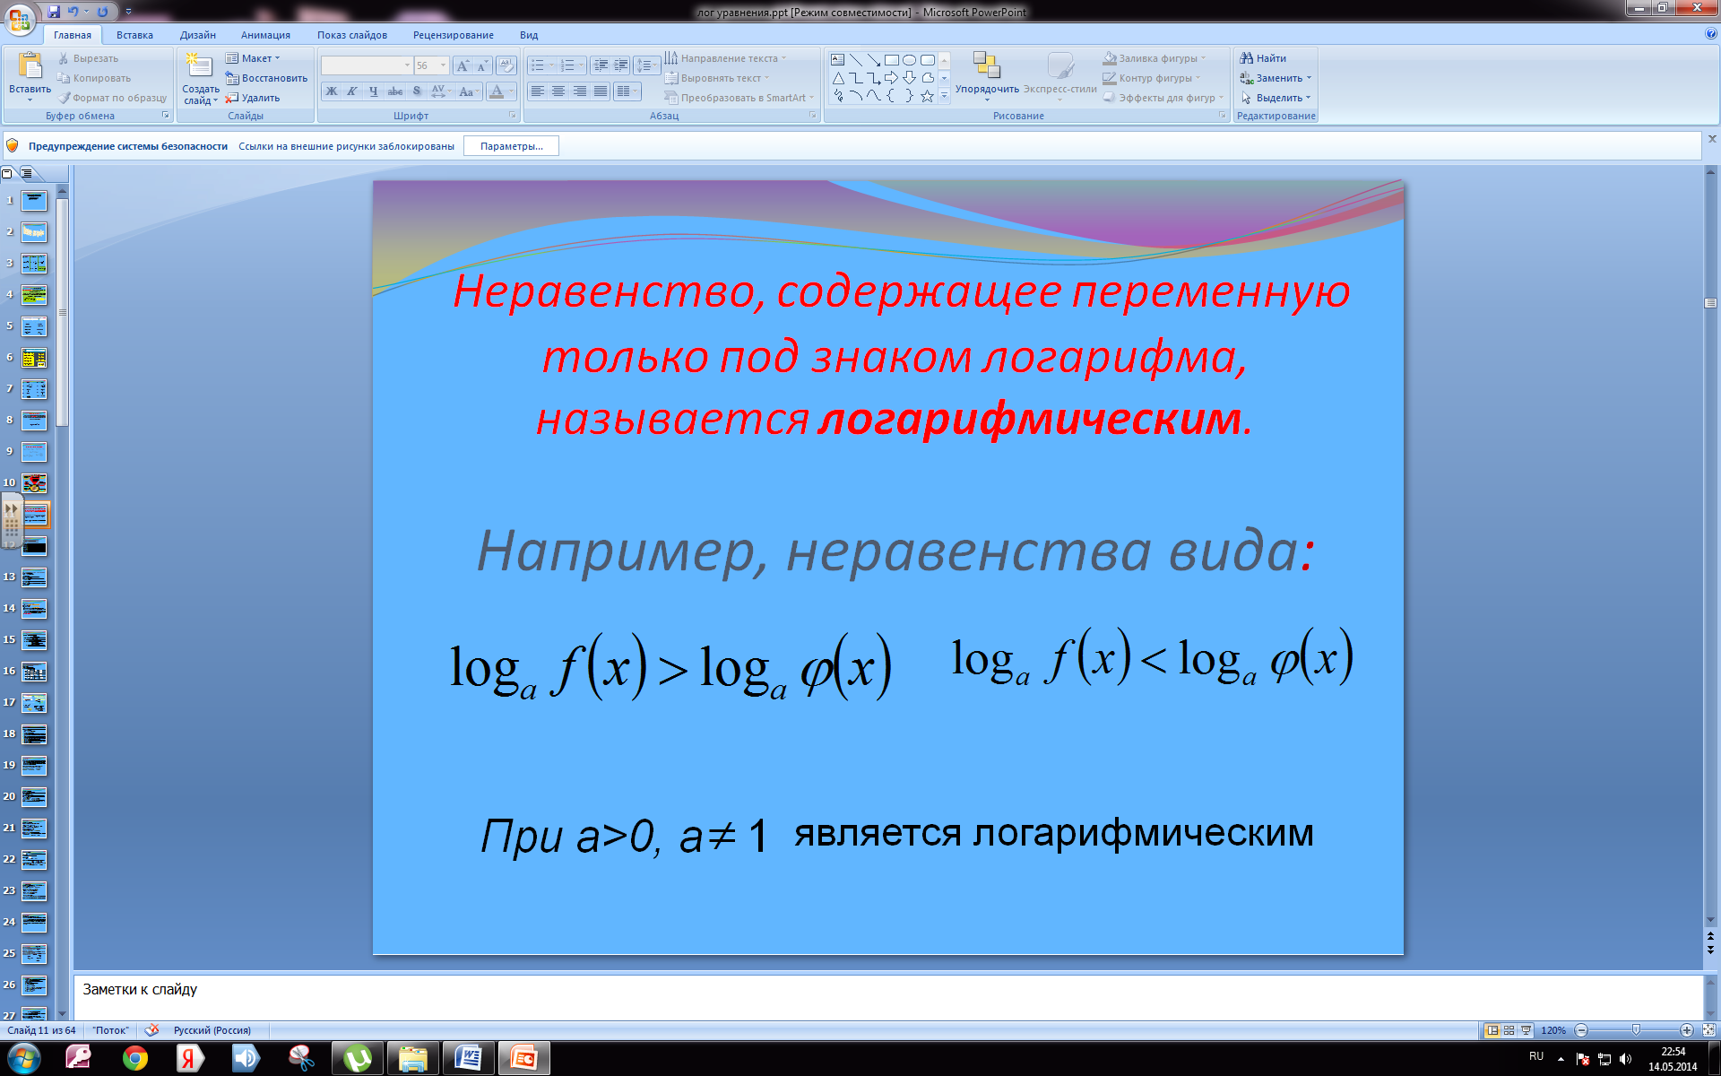Select slide 13 thumbnail
1721x1076 pixels.
tap(34, 577)
